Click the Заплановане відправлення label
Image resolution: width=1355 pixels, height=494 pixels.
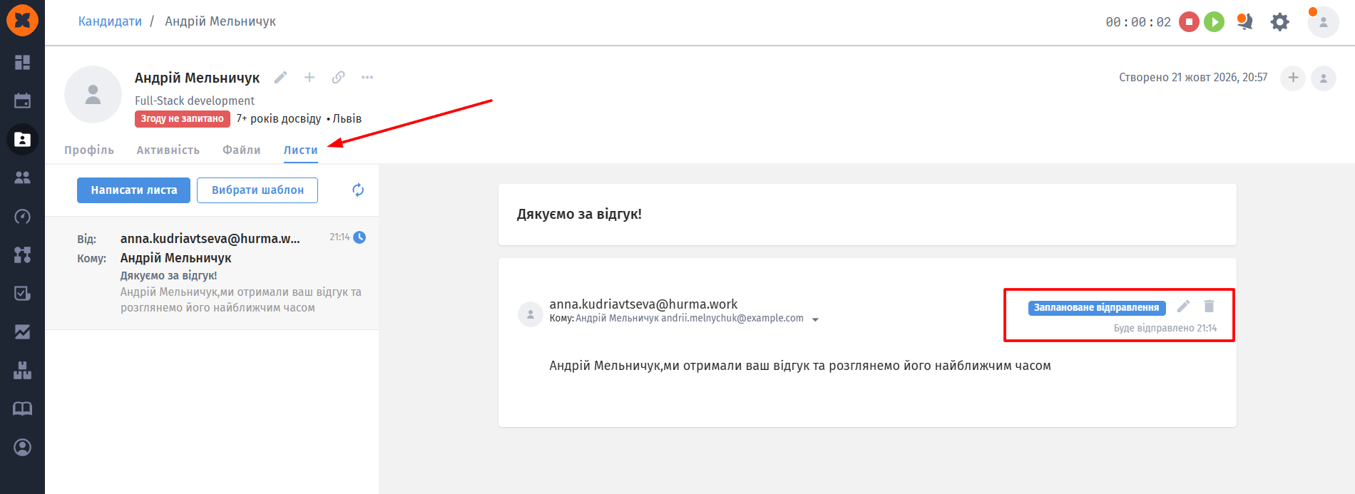(x=1097, y=308)
